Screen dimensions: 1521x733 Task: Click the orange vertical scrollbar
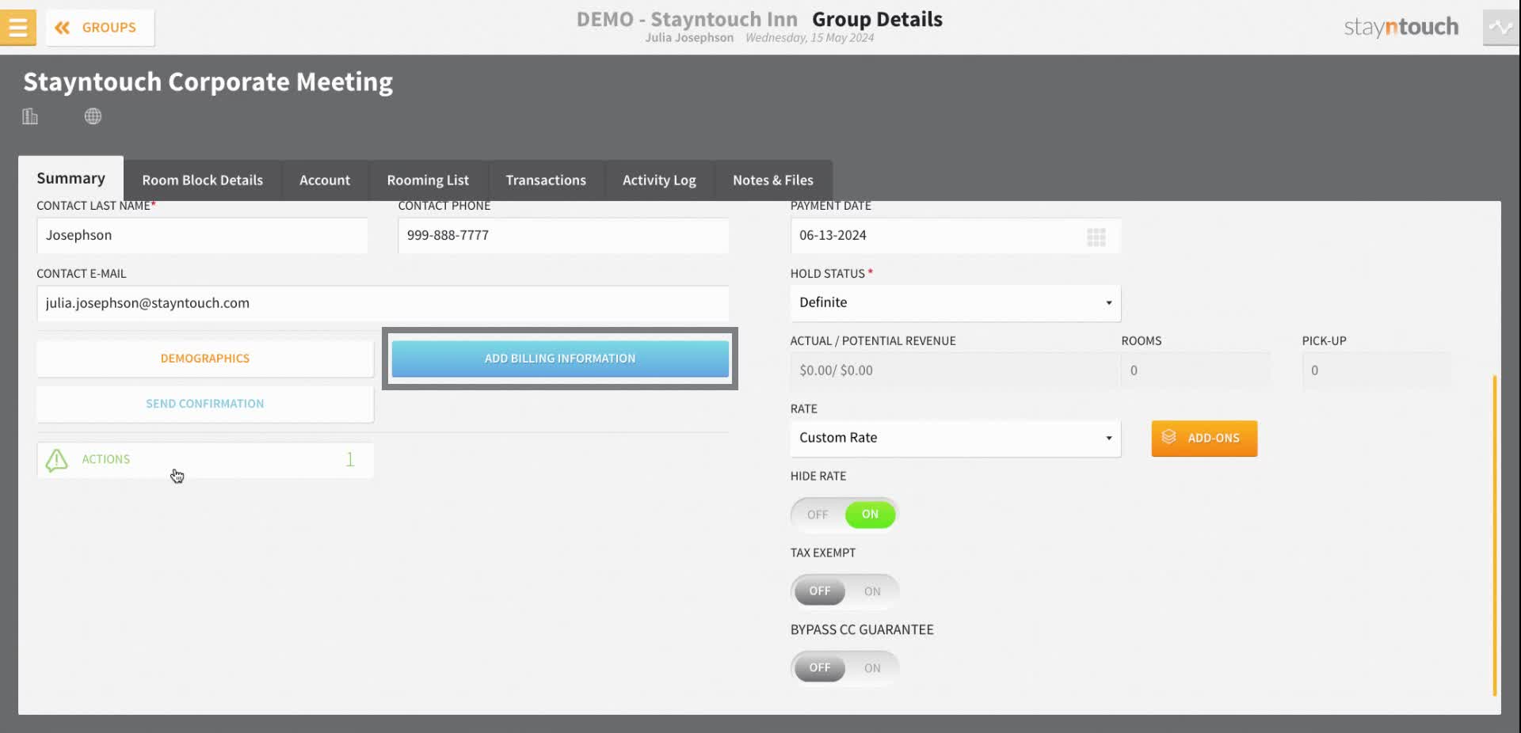(x=1495, y=535)
